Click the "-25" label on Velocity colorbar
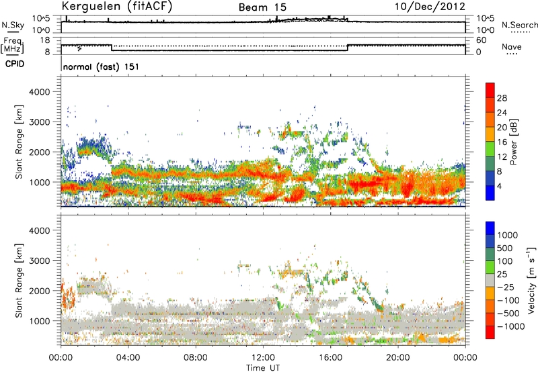This screenshot has width=538, height=372. [506, 287]
